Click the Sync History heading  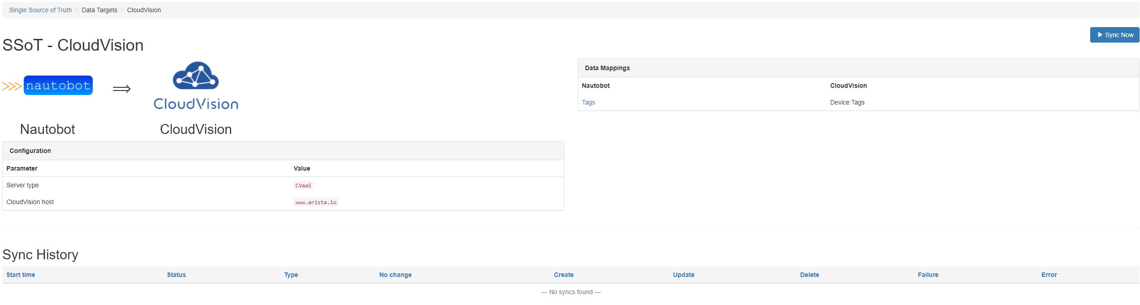point(40,255)
